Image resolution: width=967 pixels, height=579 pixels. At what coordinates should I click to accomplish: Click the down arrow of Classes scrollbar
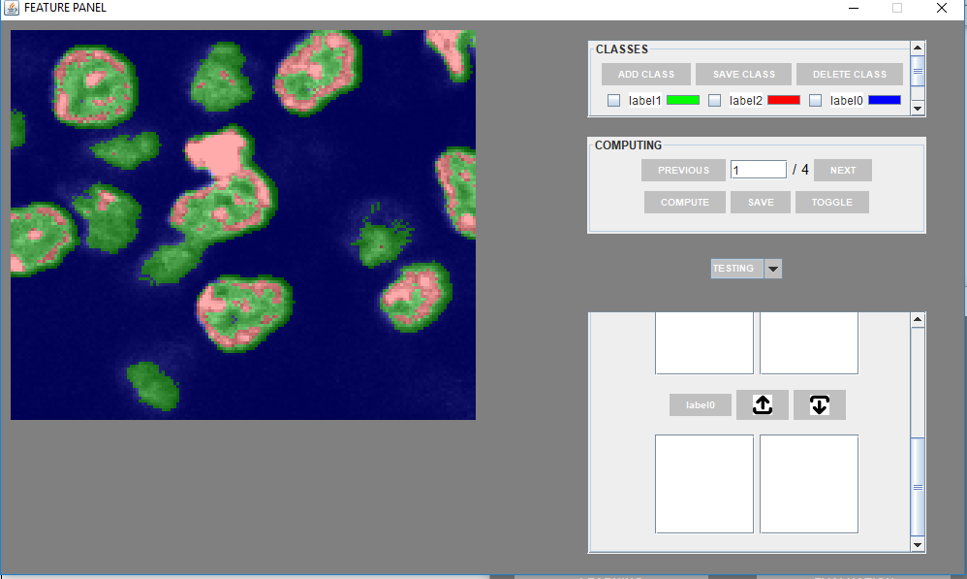click(x=918, y=108)
